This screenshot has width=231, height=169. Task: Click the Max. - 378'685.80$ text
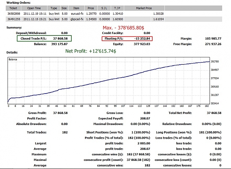[x=123, y=28]
